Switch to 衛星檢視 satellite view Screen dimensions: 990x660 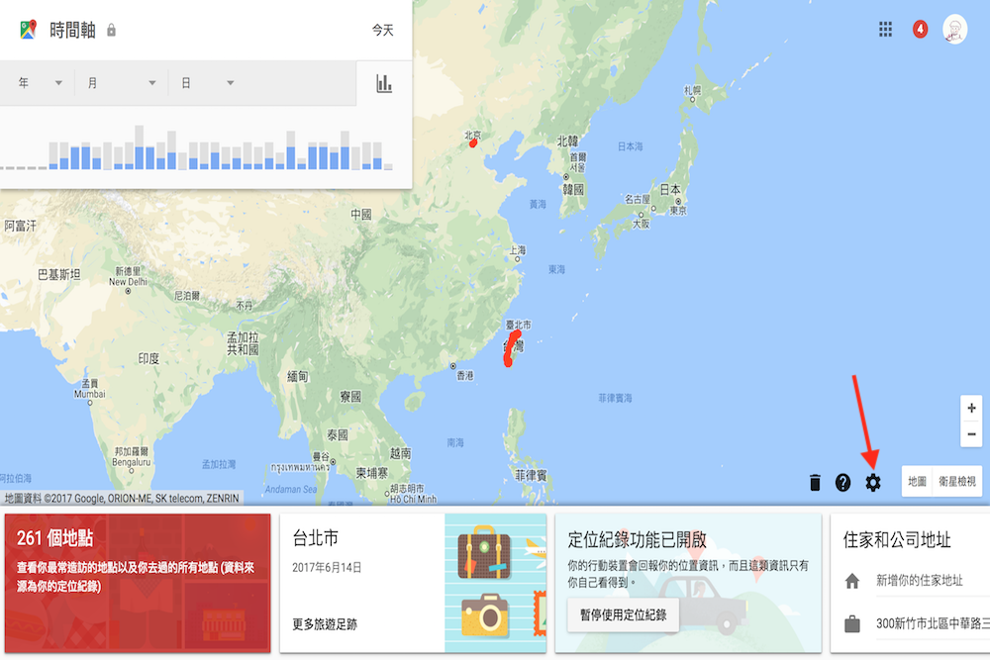click(957, 481)
